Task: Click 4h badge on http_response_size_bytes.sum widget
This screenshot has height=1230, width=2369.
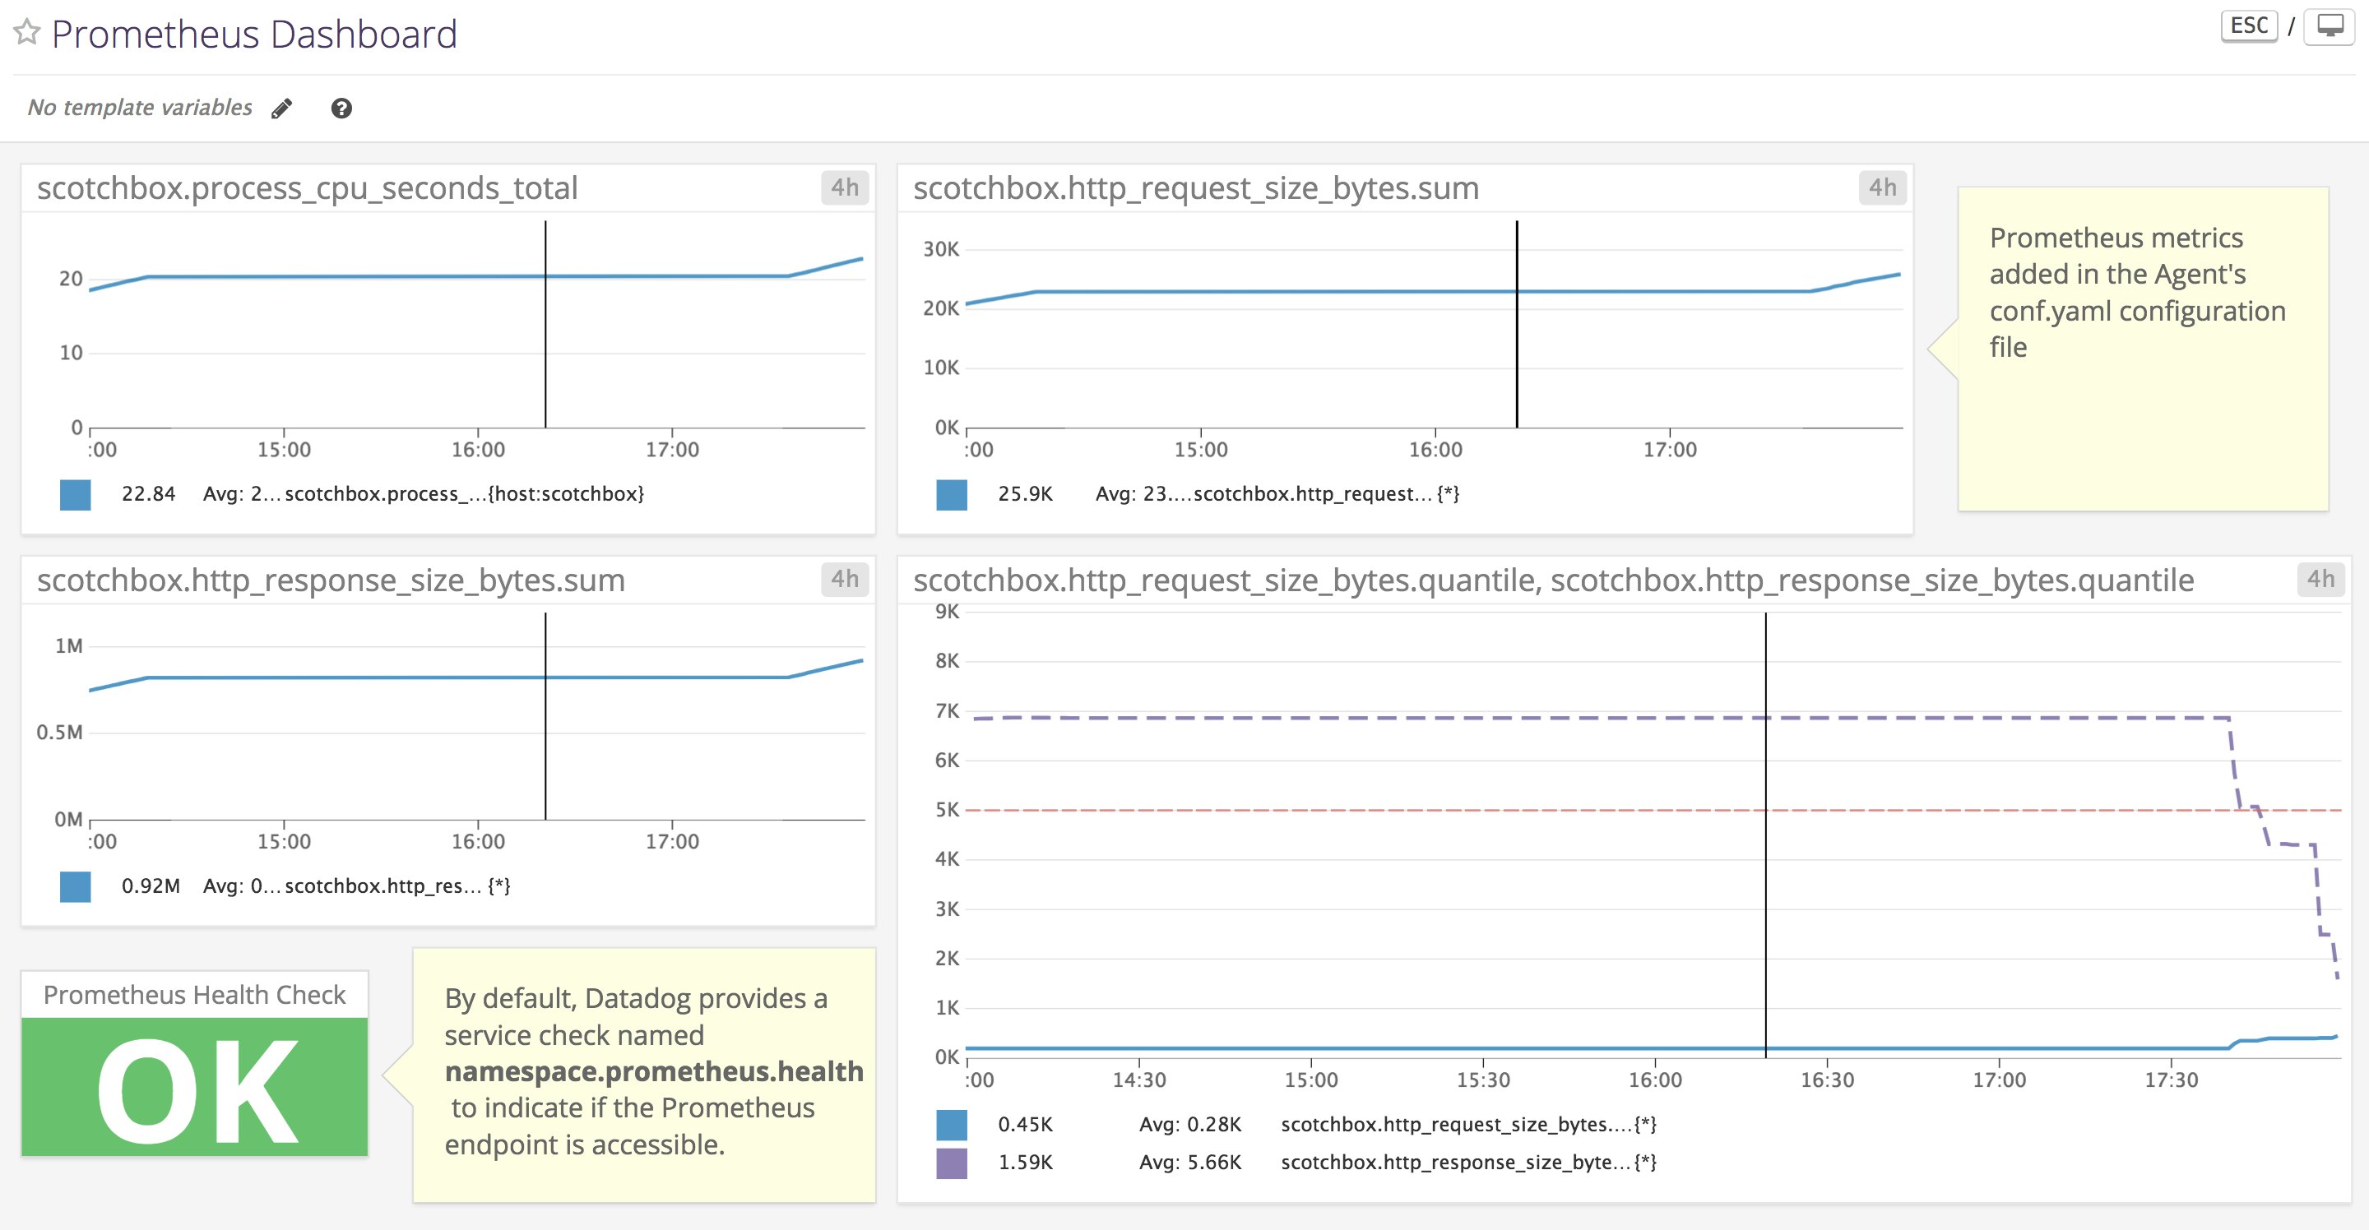Action: [x=843, y=579]
